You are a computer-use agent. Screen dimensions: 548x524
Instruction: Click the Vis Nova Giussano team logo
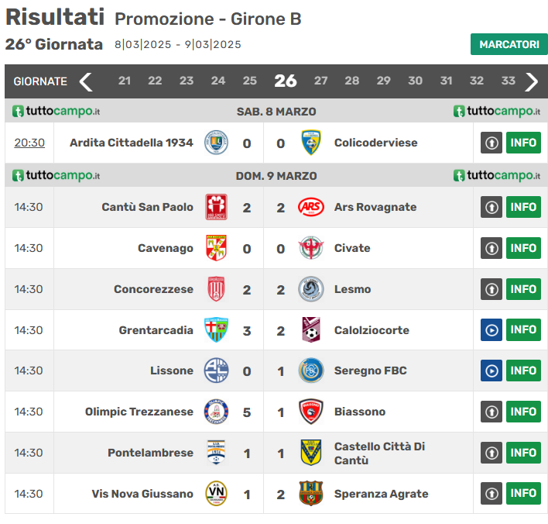pyautogui.click(x=216, y=494)
